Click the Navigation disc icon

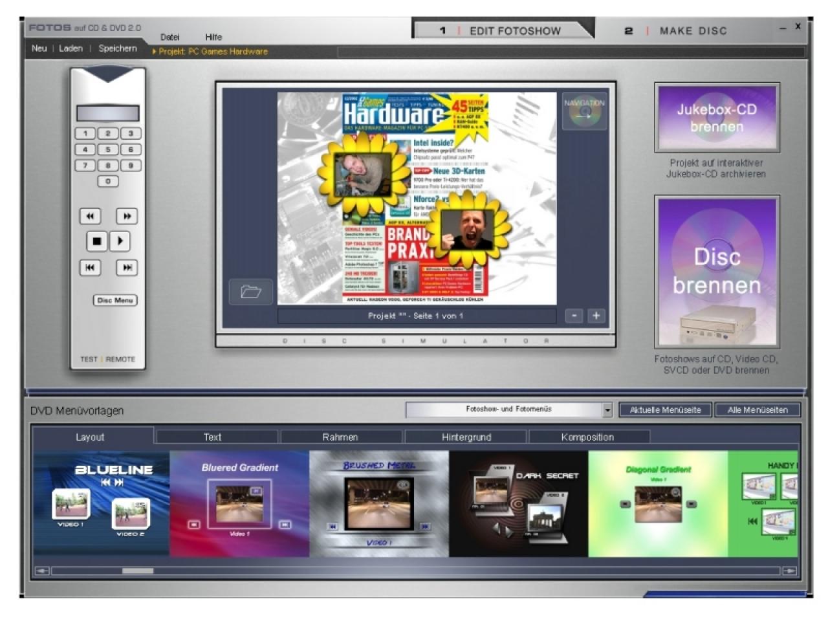584,111
